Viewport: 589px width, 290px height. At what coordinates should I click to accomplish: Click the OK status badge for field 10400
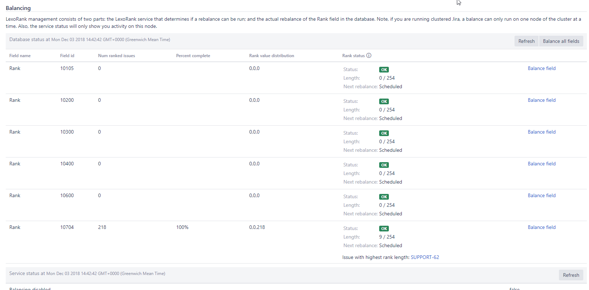tap(384, 165)
